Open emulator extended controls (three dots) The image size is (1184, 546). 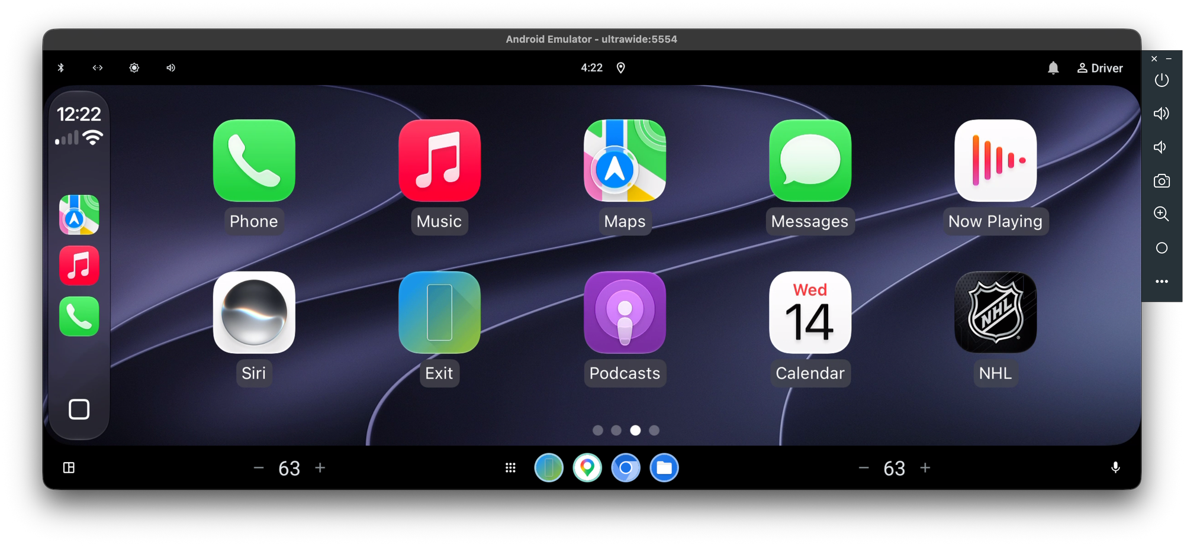point(1162,282)
